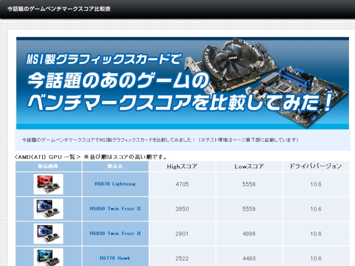The height and width of the screenshot is (266, 355).
Task: Select the High score value 3950
Action: click(182, 209)
